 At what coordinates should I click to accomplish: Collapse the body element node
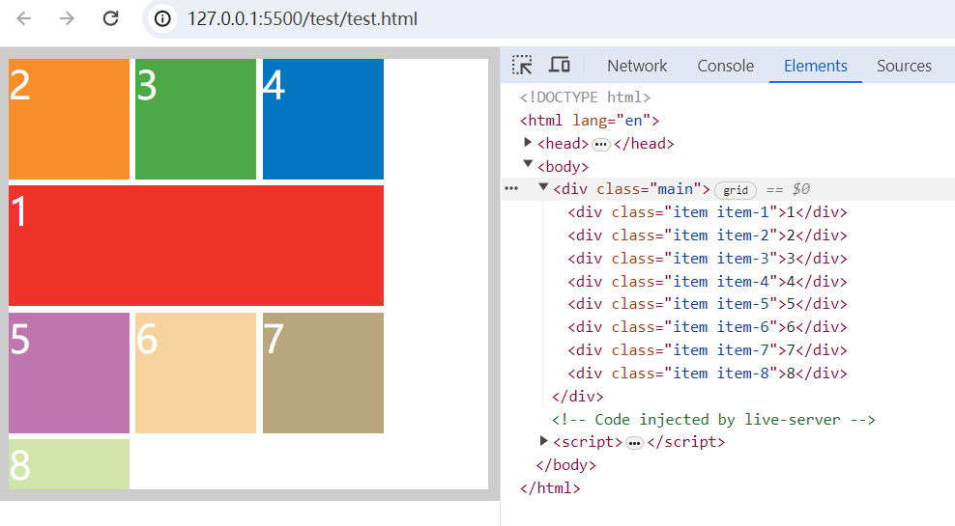(528, 164)
